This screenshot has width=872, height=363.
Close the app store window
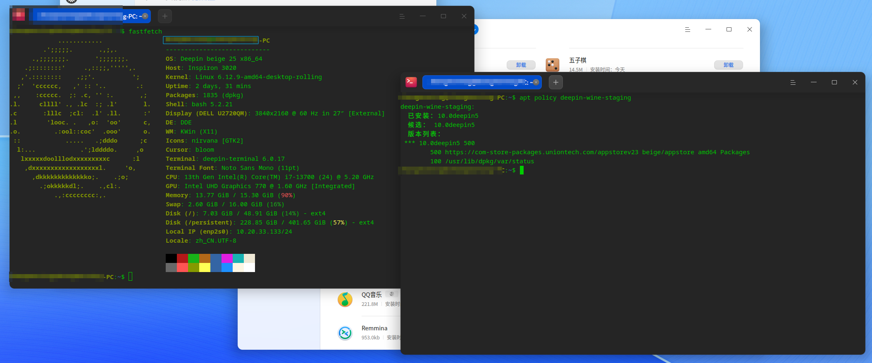[x=750, y=29]
